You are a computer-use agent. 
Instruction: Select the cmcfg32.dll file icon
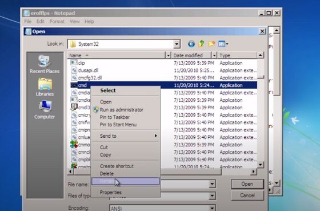click(74, 77)
